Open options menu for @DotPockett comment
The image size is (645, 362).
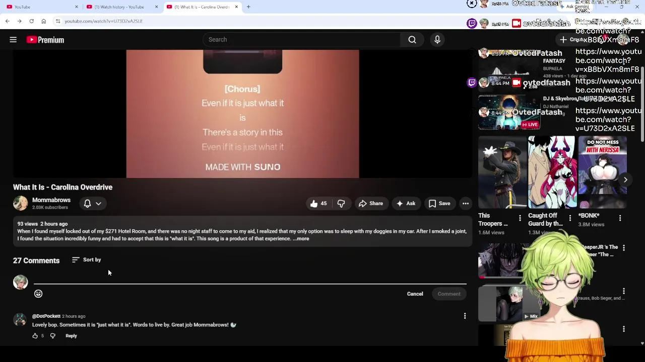[x=465, y=316]
